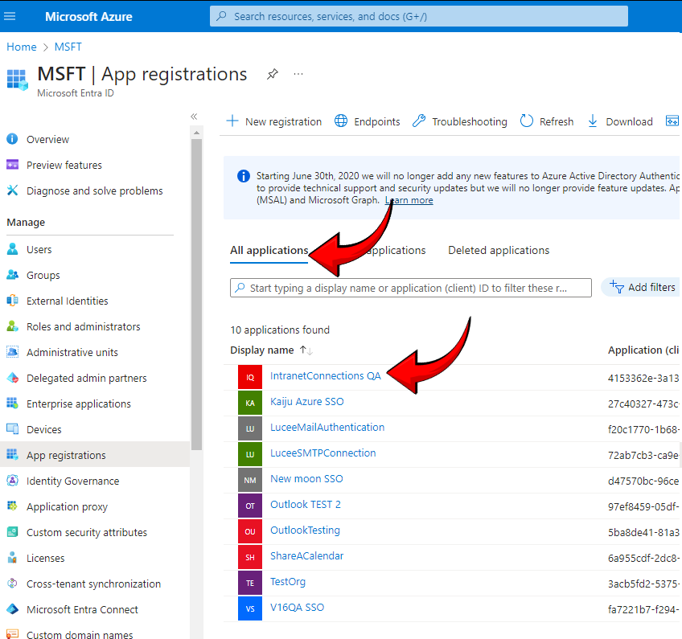Click the Microsoft Azure logo text

coord(88,16)
